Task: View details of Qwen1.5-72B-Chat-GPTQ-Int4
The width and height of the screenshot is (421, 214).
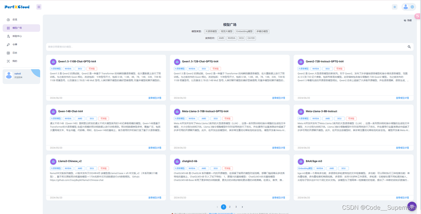Action: coord(278,98)
